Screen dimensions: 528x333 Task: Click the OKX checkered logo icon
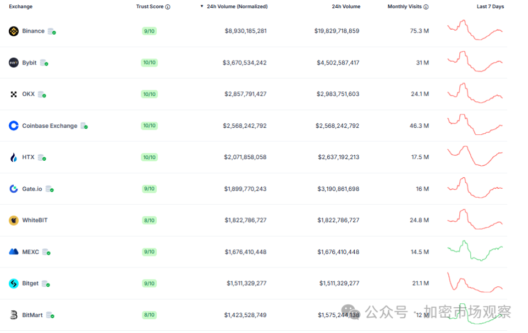14,94
